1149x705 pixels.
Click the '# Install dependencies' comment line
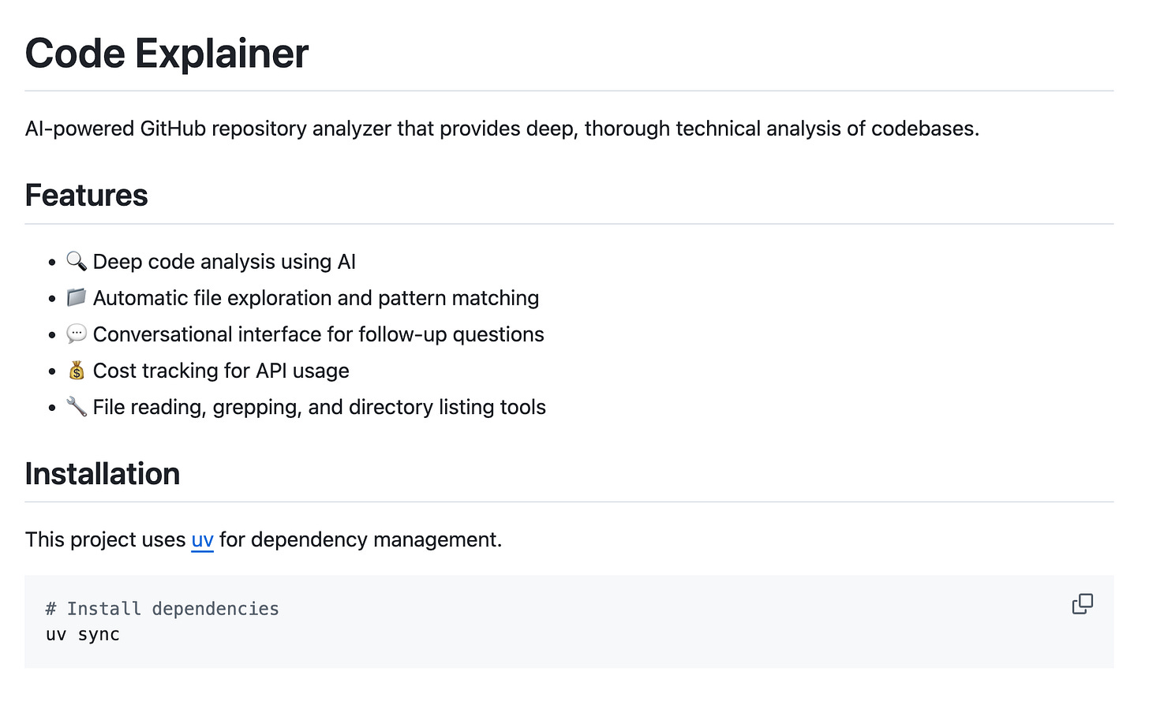(163, 609)
